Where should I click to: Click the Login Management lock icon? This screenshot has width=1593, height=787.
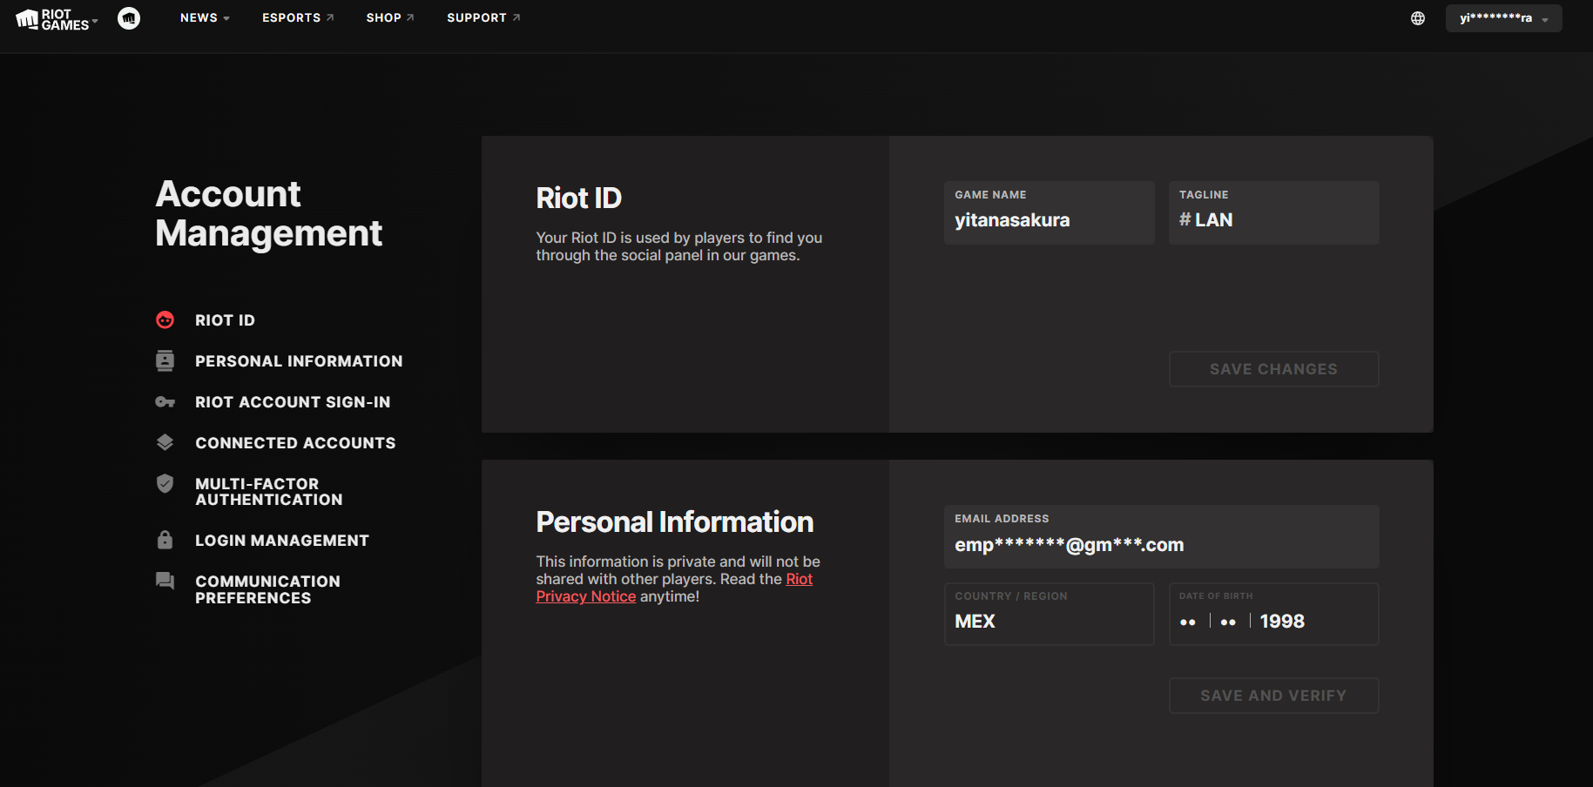(x=165, y=540)
